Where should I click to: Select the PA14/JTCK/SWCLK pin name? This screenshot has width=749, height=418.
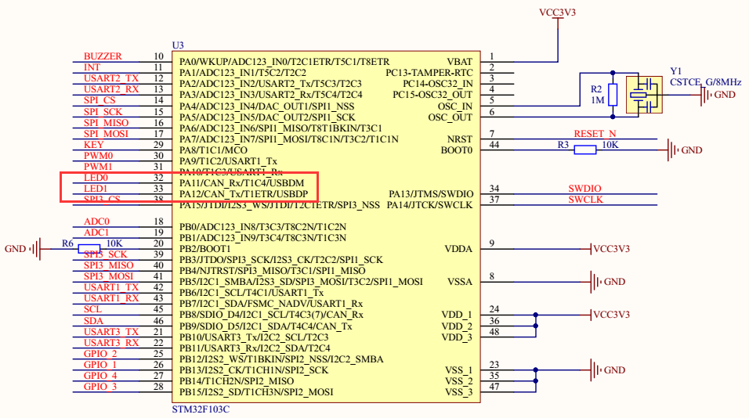(429, 205)
